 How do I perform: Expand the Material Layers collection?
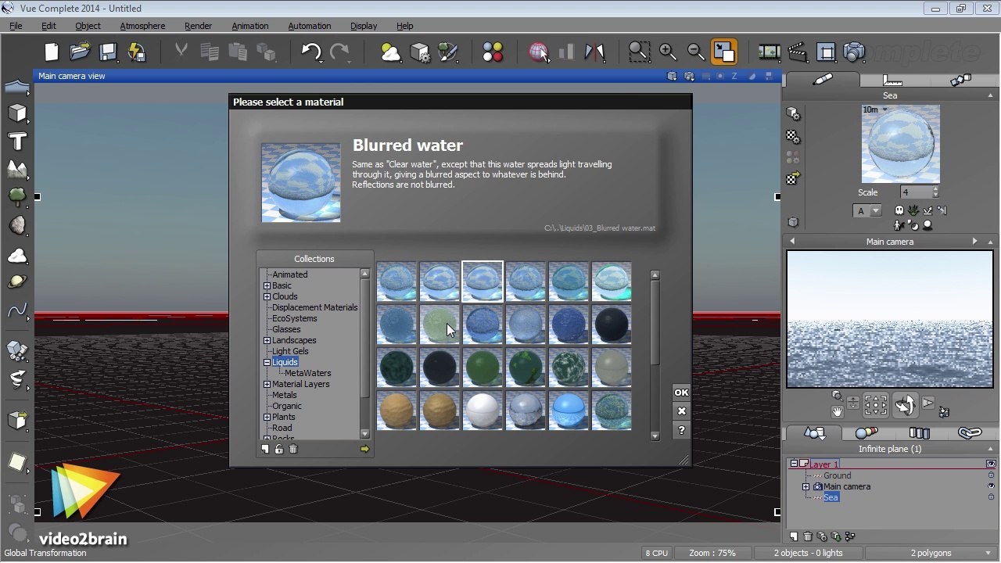pyautogui.click(x=267, y=384)
